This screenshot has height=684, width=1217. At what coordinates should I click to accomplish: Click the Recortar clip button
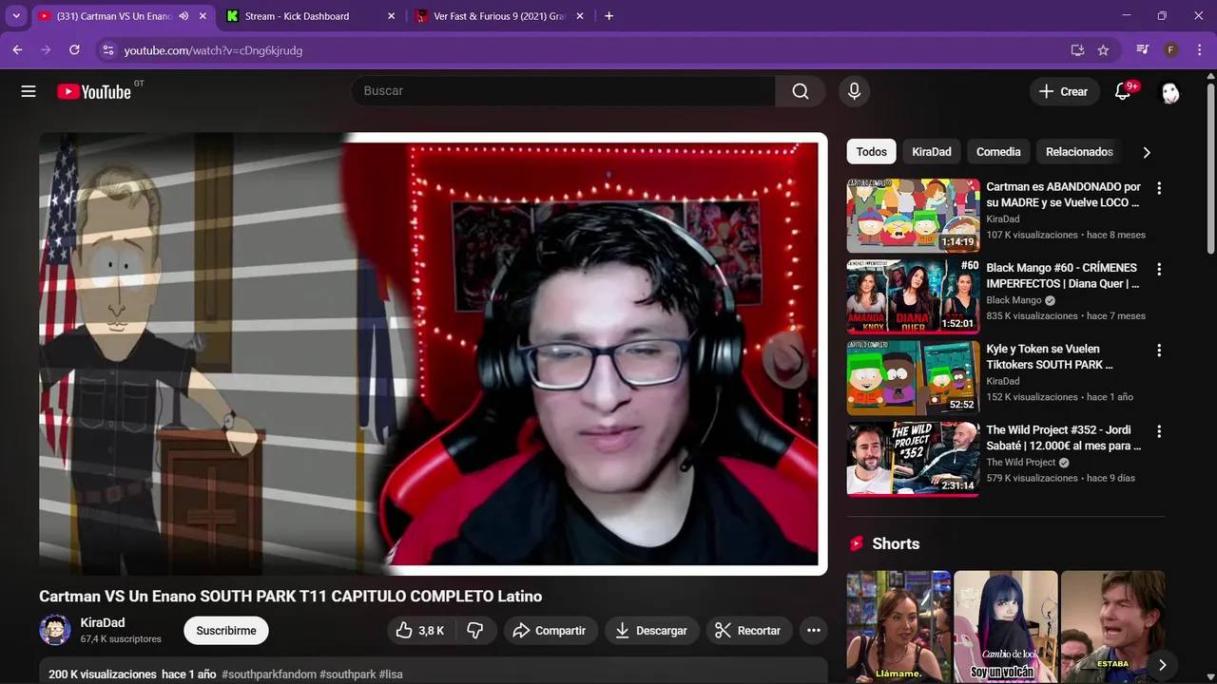747,630
